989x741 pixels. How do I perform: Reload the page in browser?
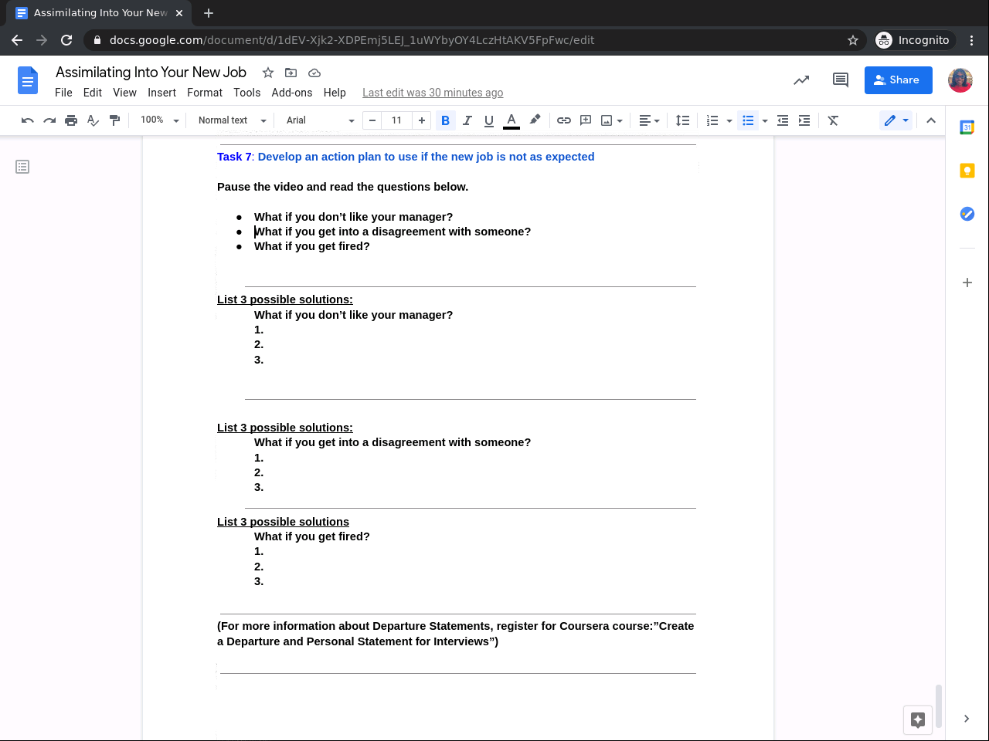[66, 40]
